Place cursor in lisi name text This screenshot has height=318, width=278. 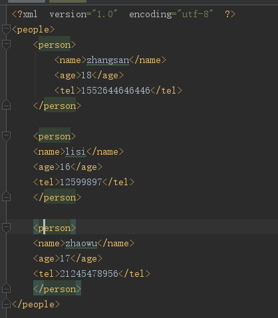pyautogui.click(x=76, y=152)
